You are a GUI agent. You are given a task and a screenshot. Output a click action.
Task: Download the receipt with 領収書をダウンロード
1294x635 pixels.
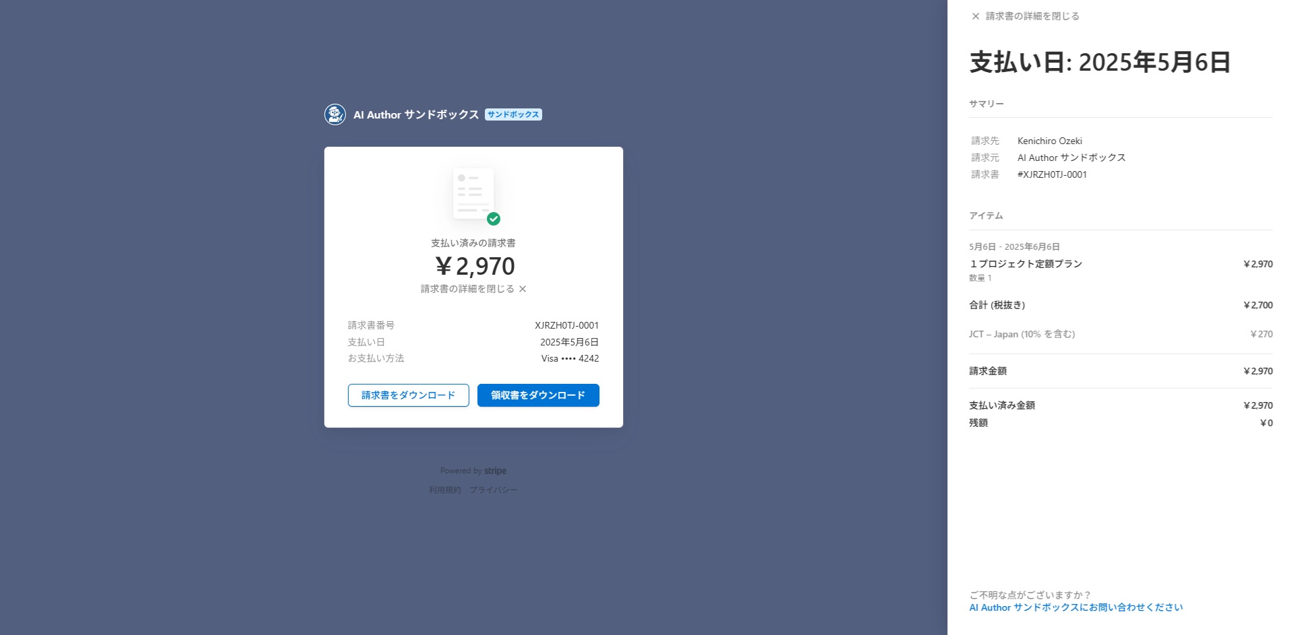(537, 395)
